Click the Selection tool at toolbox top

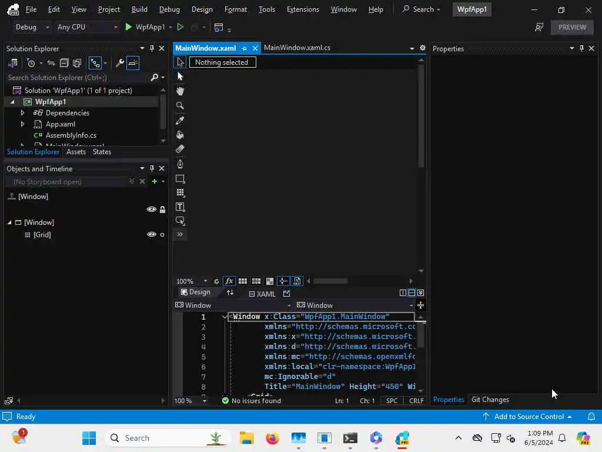[180, 62]
